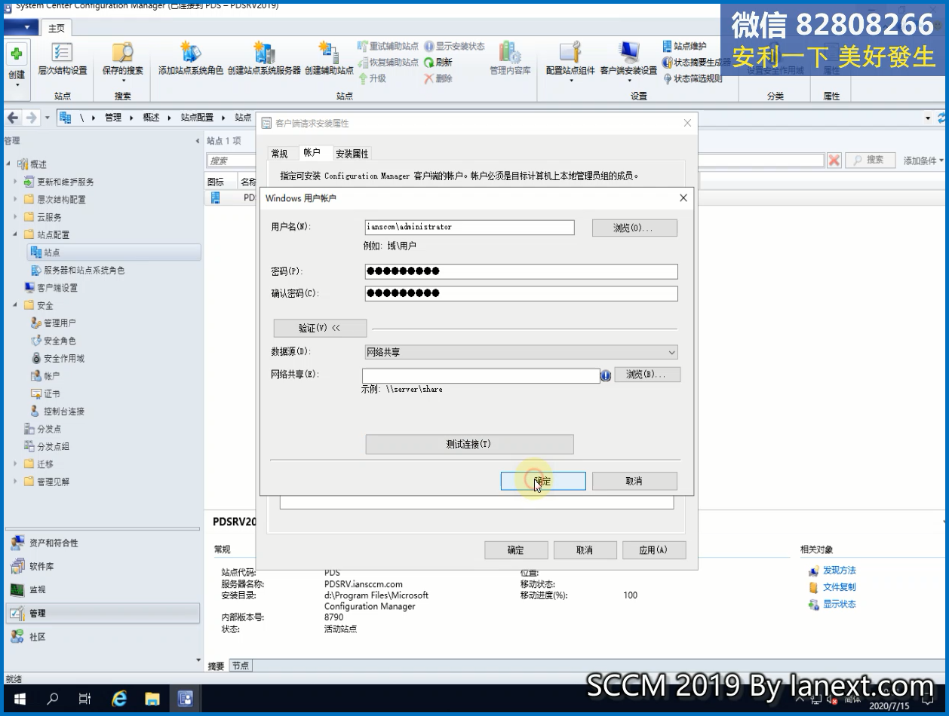Focus the 网络共享 path input field

coord(481,375)
